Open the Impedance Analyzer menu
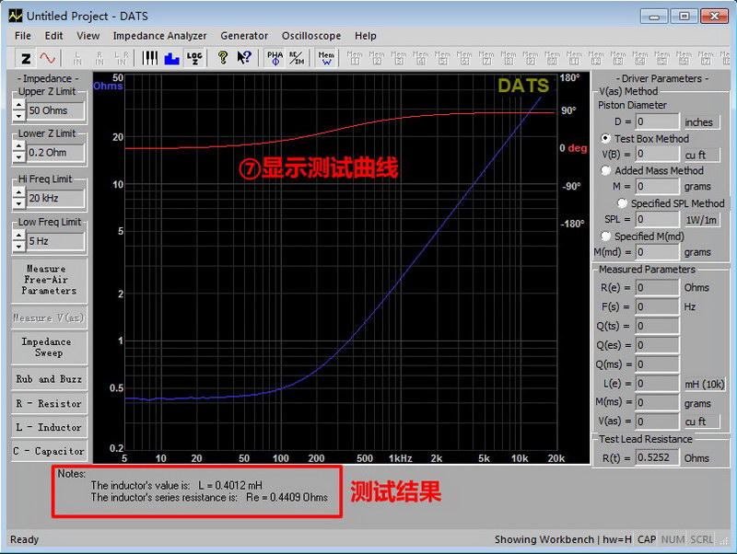 pos(159,36)
